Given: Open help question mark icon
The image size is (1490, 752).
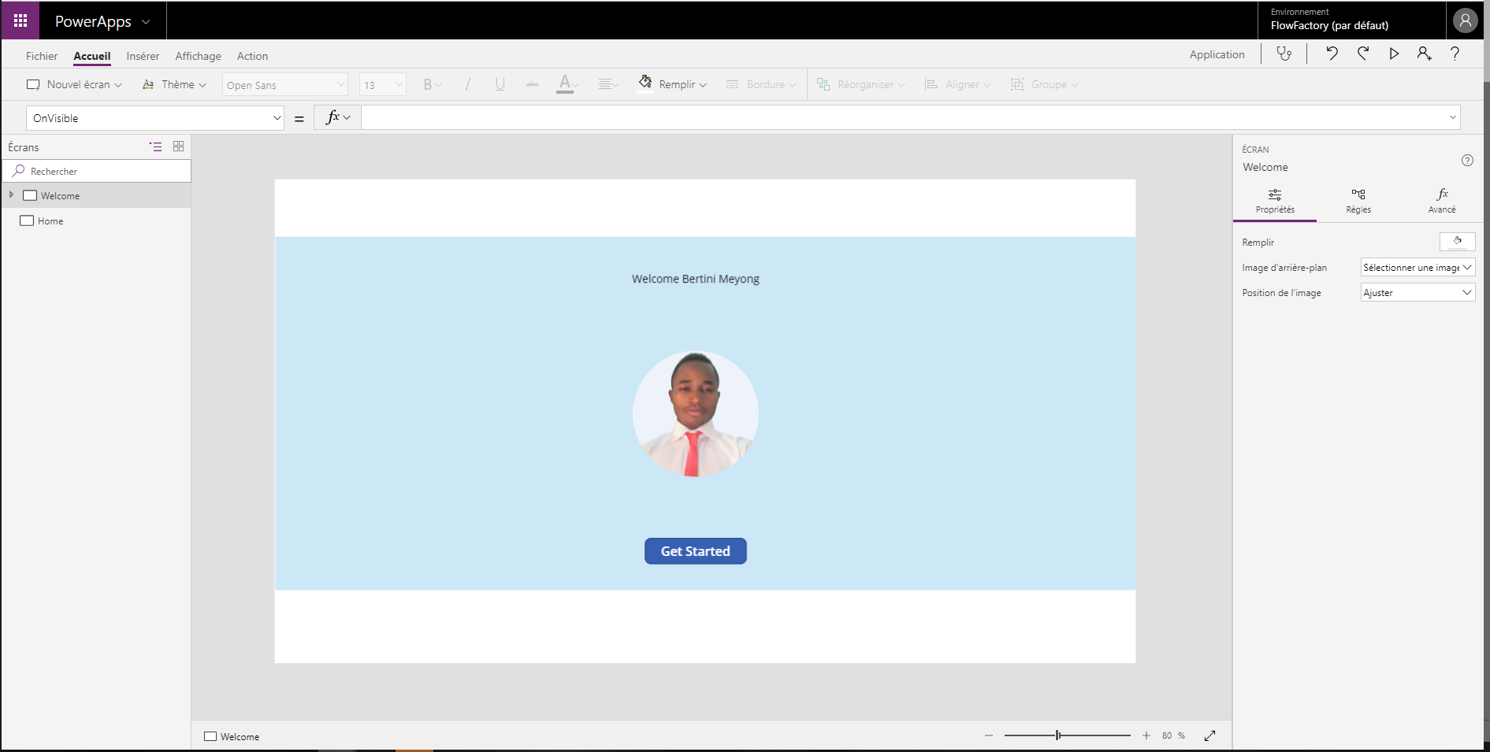Looking at the screenshot, I should click(x=1455, y=54).
